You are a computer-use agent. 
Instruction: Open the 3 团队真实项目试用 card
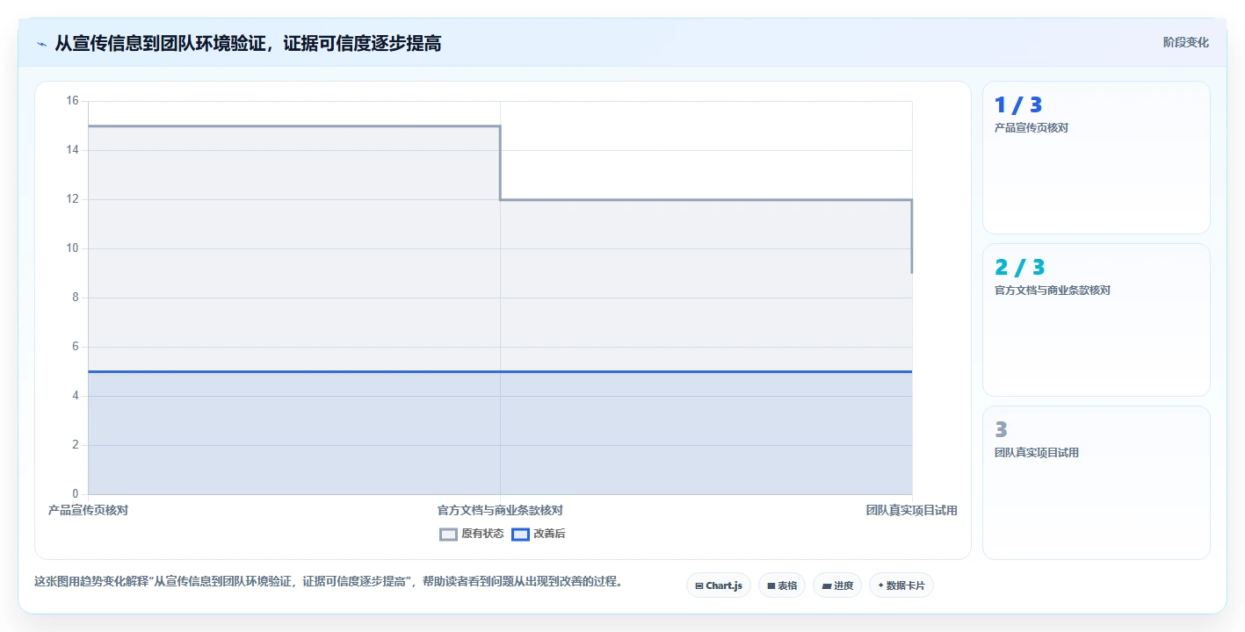point(1097,483)
